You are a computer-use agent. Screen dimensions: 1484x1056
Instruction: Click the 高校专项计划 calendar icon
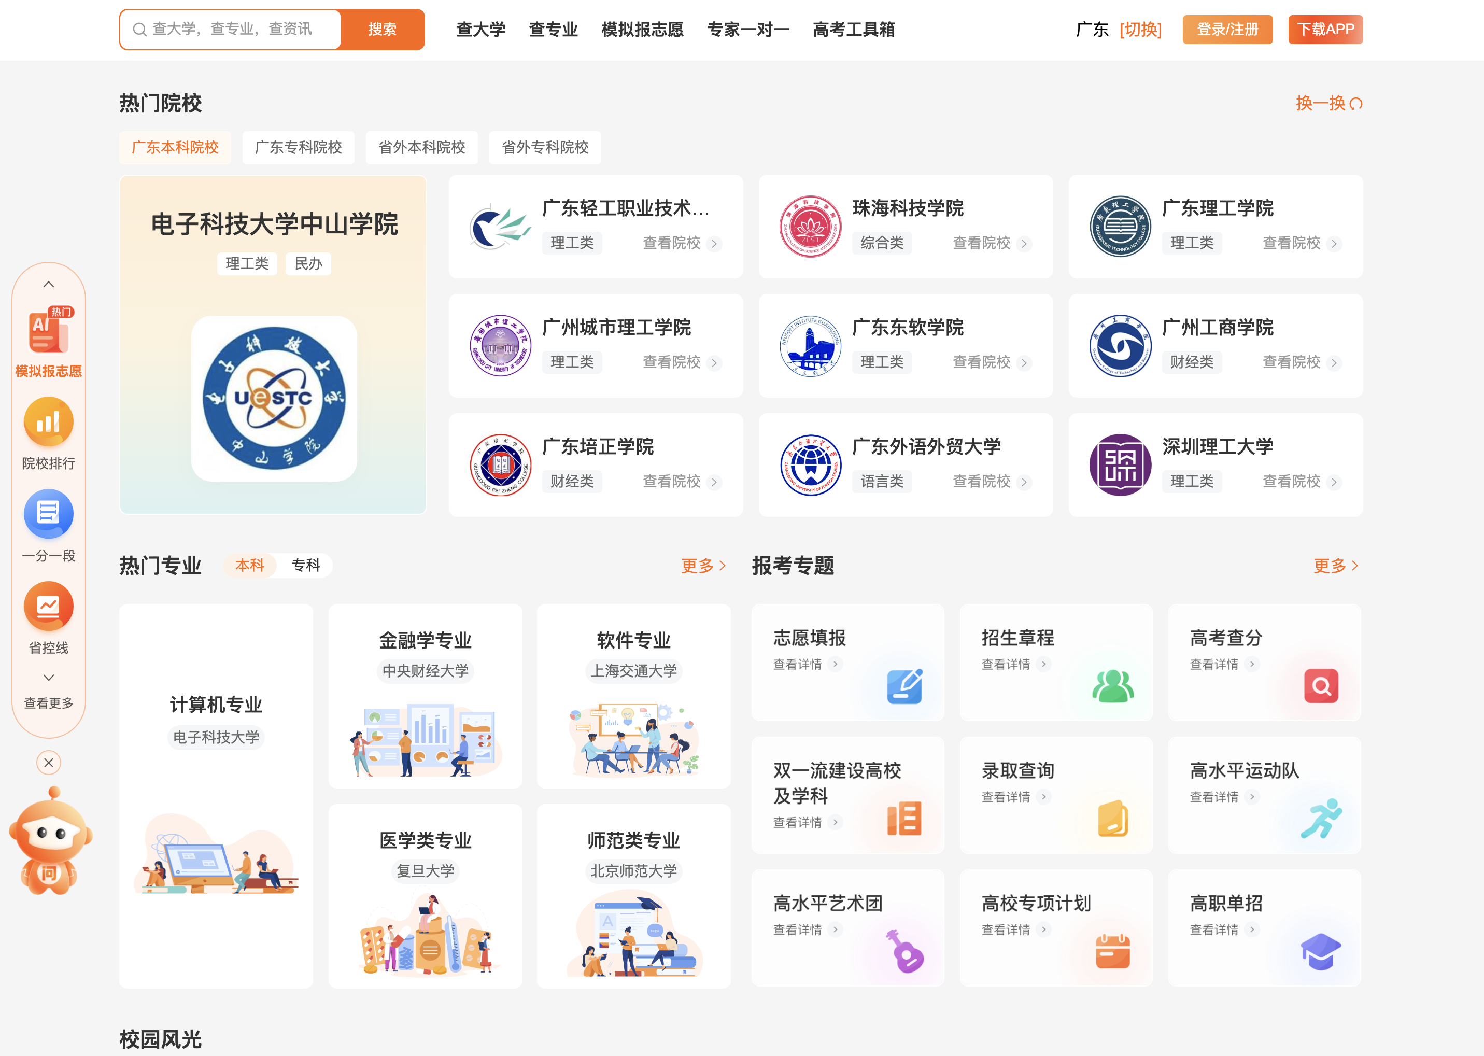[1113, 951]
